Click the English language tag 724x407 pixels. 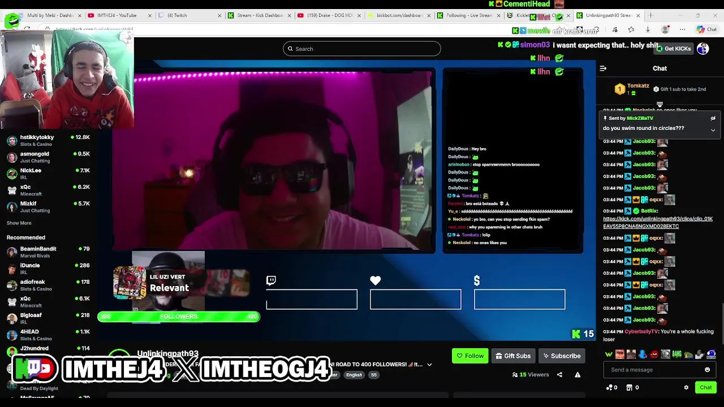click(x=354, y=375)
